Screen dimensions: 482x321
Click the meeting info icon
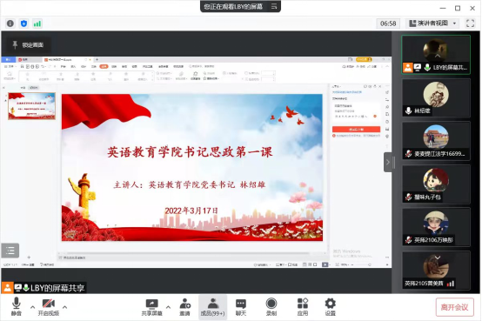pos(10,23)
